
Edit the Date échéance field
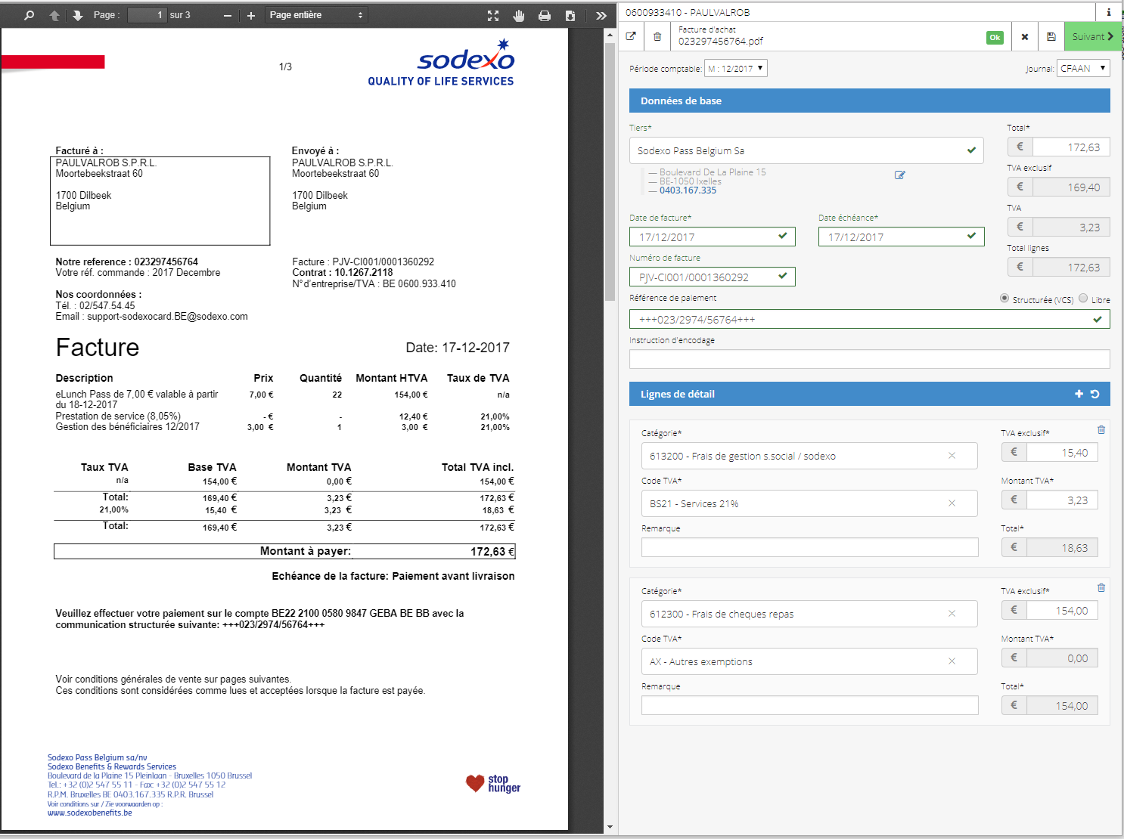(x=901, y=237)
